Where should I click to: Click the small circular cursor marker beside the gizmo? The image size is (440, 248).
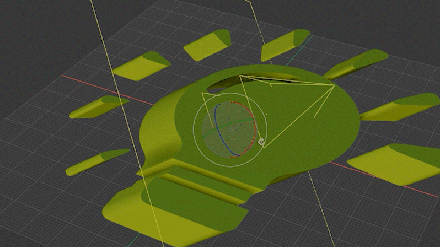(x=261, y=142)
